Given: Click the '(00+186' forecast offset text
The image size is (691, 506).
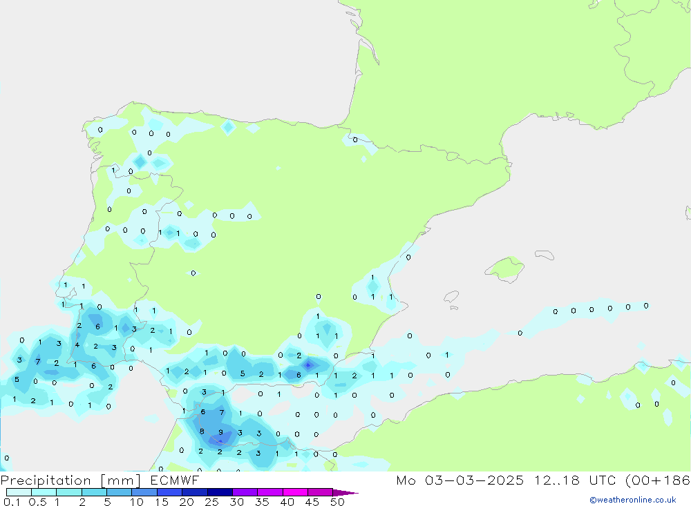Looking at the screenshot, I should (658, 480).
